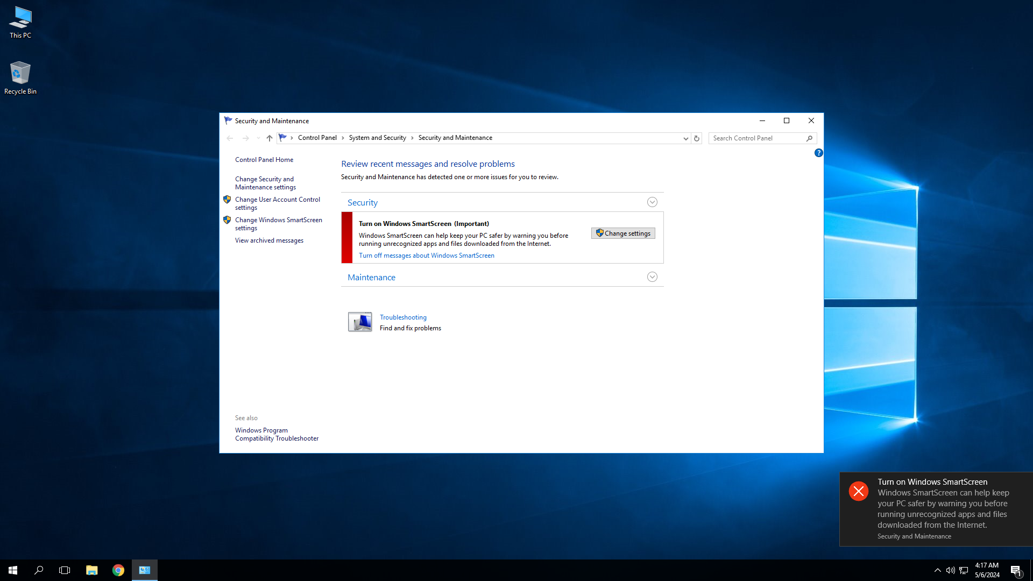Click the Change settings button

pyautogui.click(x=623, y=233)
